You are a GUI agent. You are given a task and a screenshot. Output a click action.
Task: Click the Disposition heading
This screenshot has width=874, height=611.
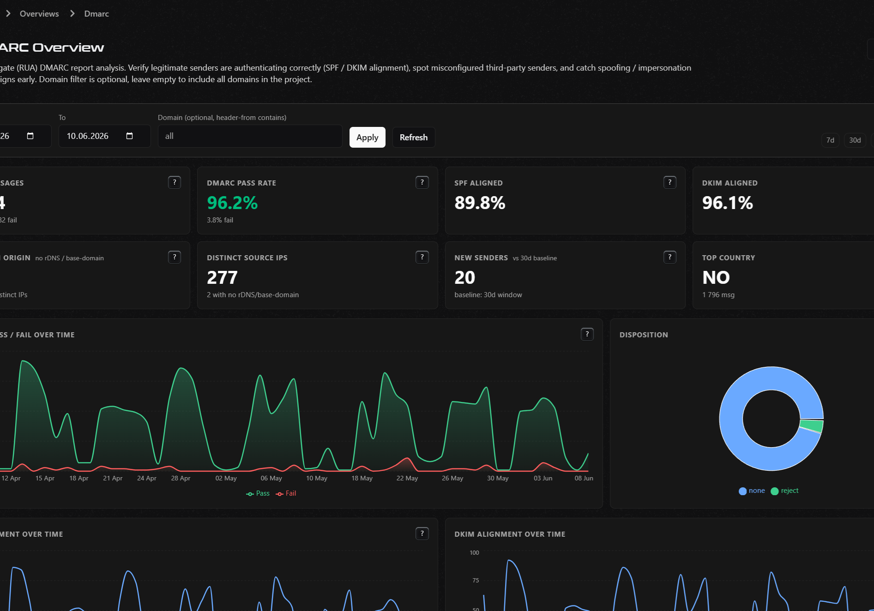[x=644, y=335]
